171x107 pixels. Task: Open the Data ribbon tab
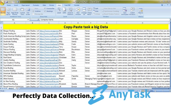[44, 5]
